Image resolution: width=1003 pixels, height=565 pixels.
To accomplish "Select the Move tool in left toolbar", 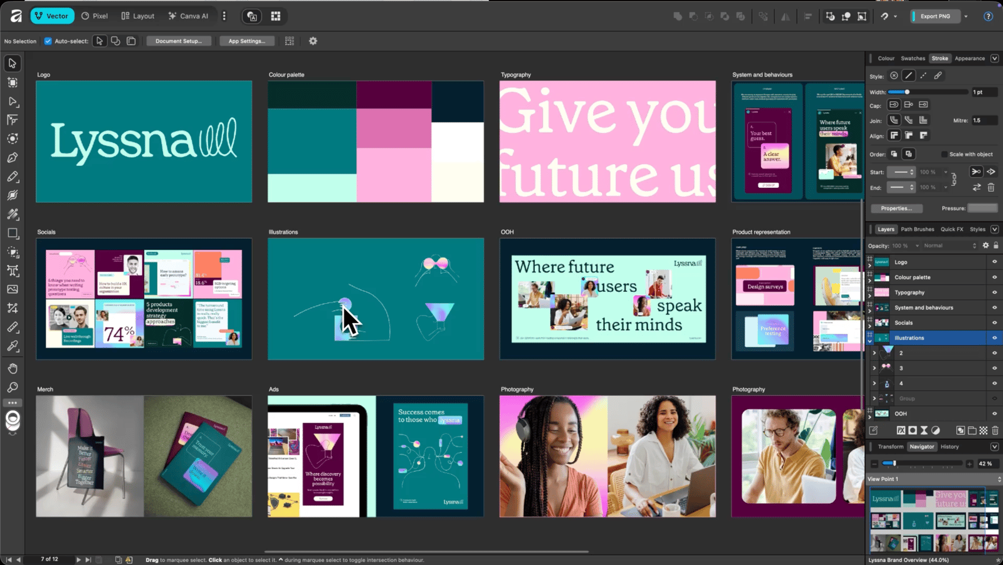I will click(x=13, y=63).
